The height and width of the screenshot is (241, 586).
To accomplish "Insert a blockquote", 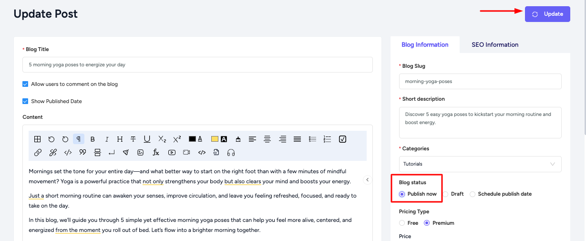I will [82, 153].
